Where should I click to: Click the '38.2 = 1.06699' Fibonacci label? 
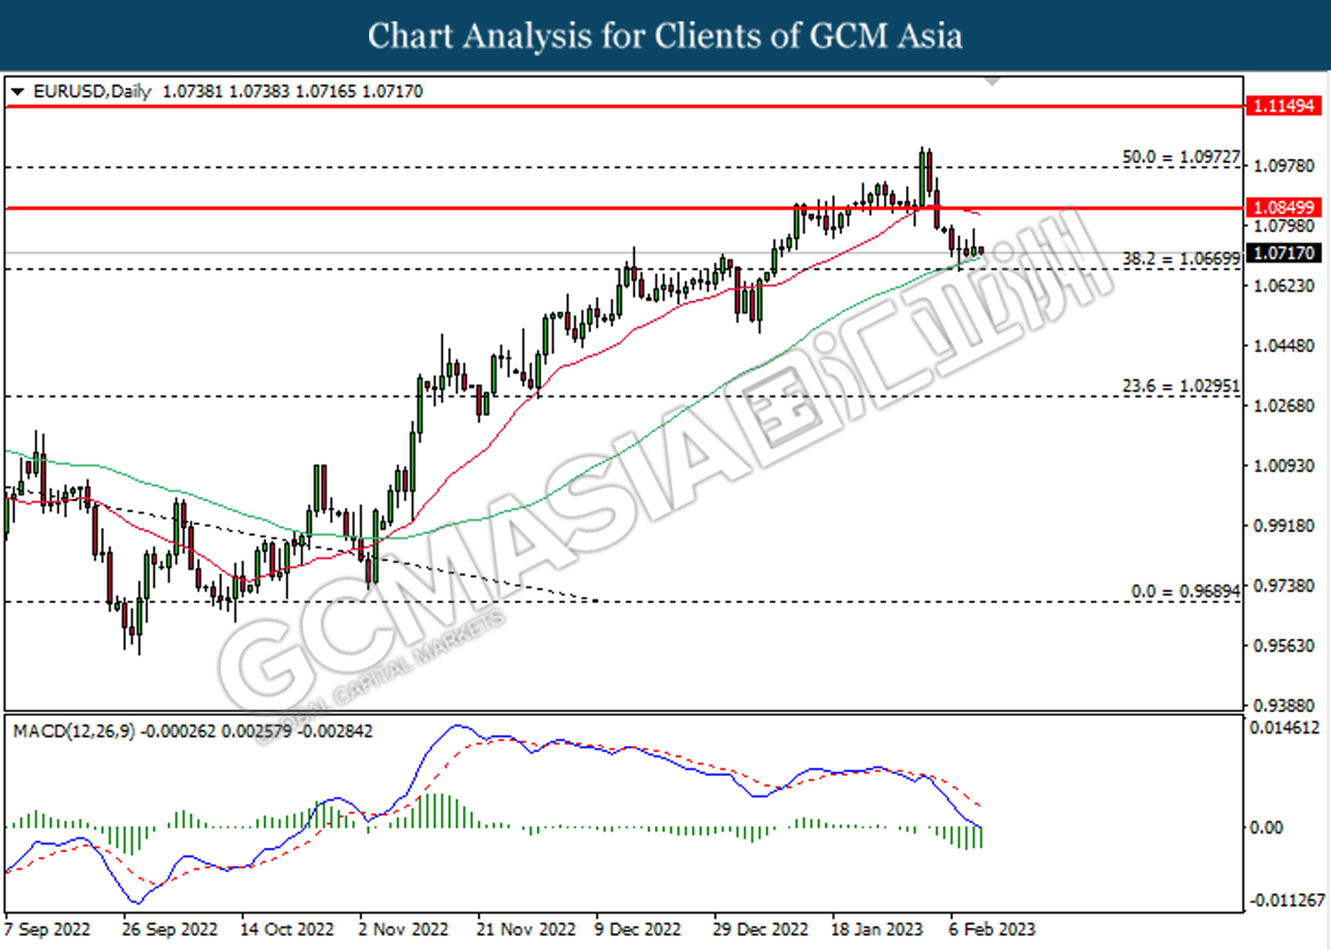tap(1181, 259)
